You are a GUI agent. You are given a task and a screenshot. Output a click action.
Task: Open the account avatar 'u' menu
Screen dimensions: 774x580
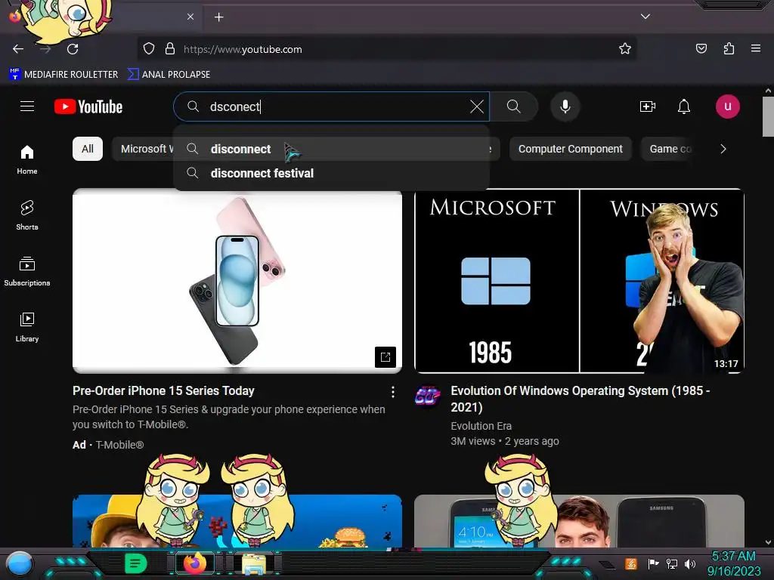tap(728, 106)
